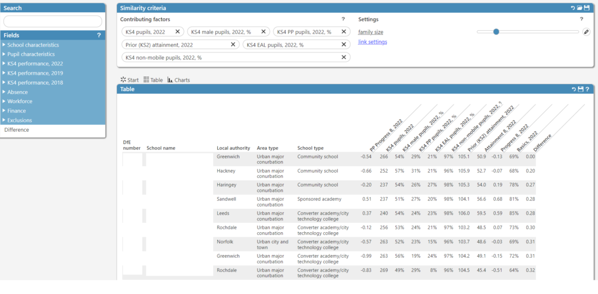Click the Difference column header

pyautogui.click(x=543, y=142)
